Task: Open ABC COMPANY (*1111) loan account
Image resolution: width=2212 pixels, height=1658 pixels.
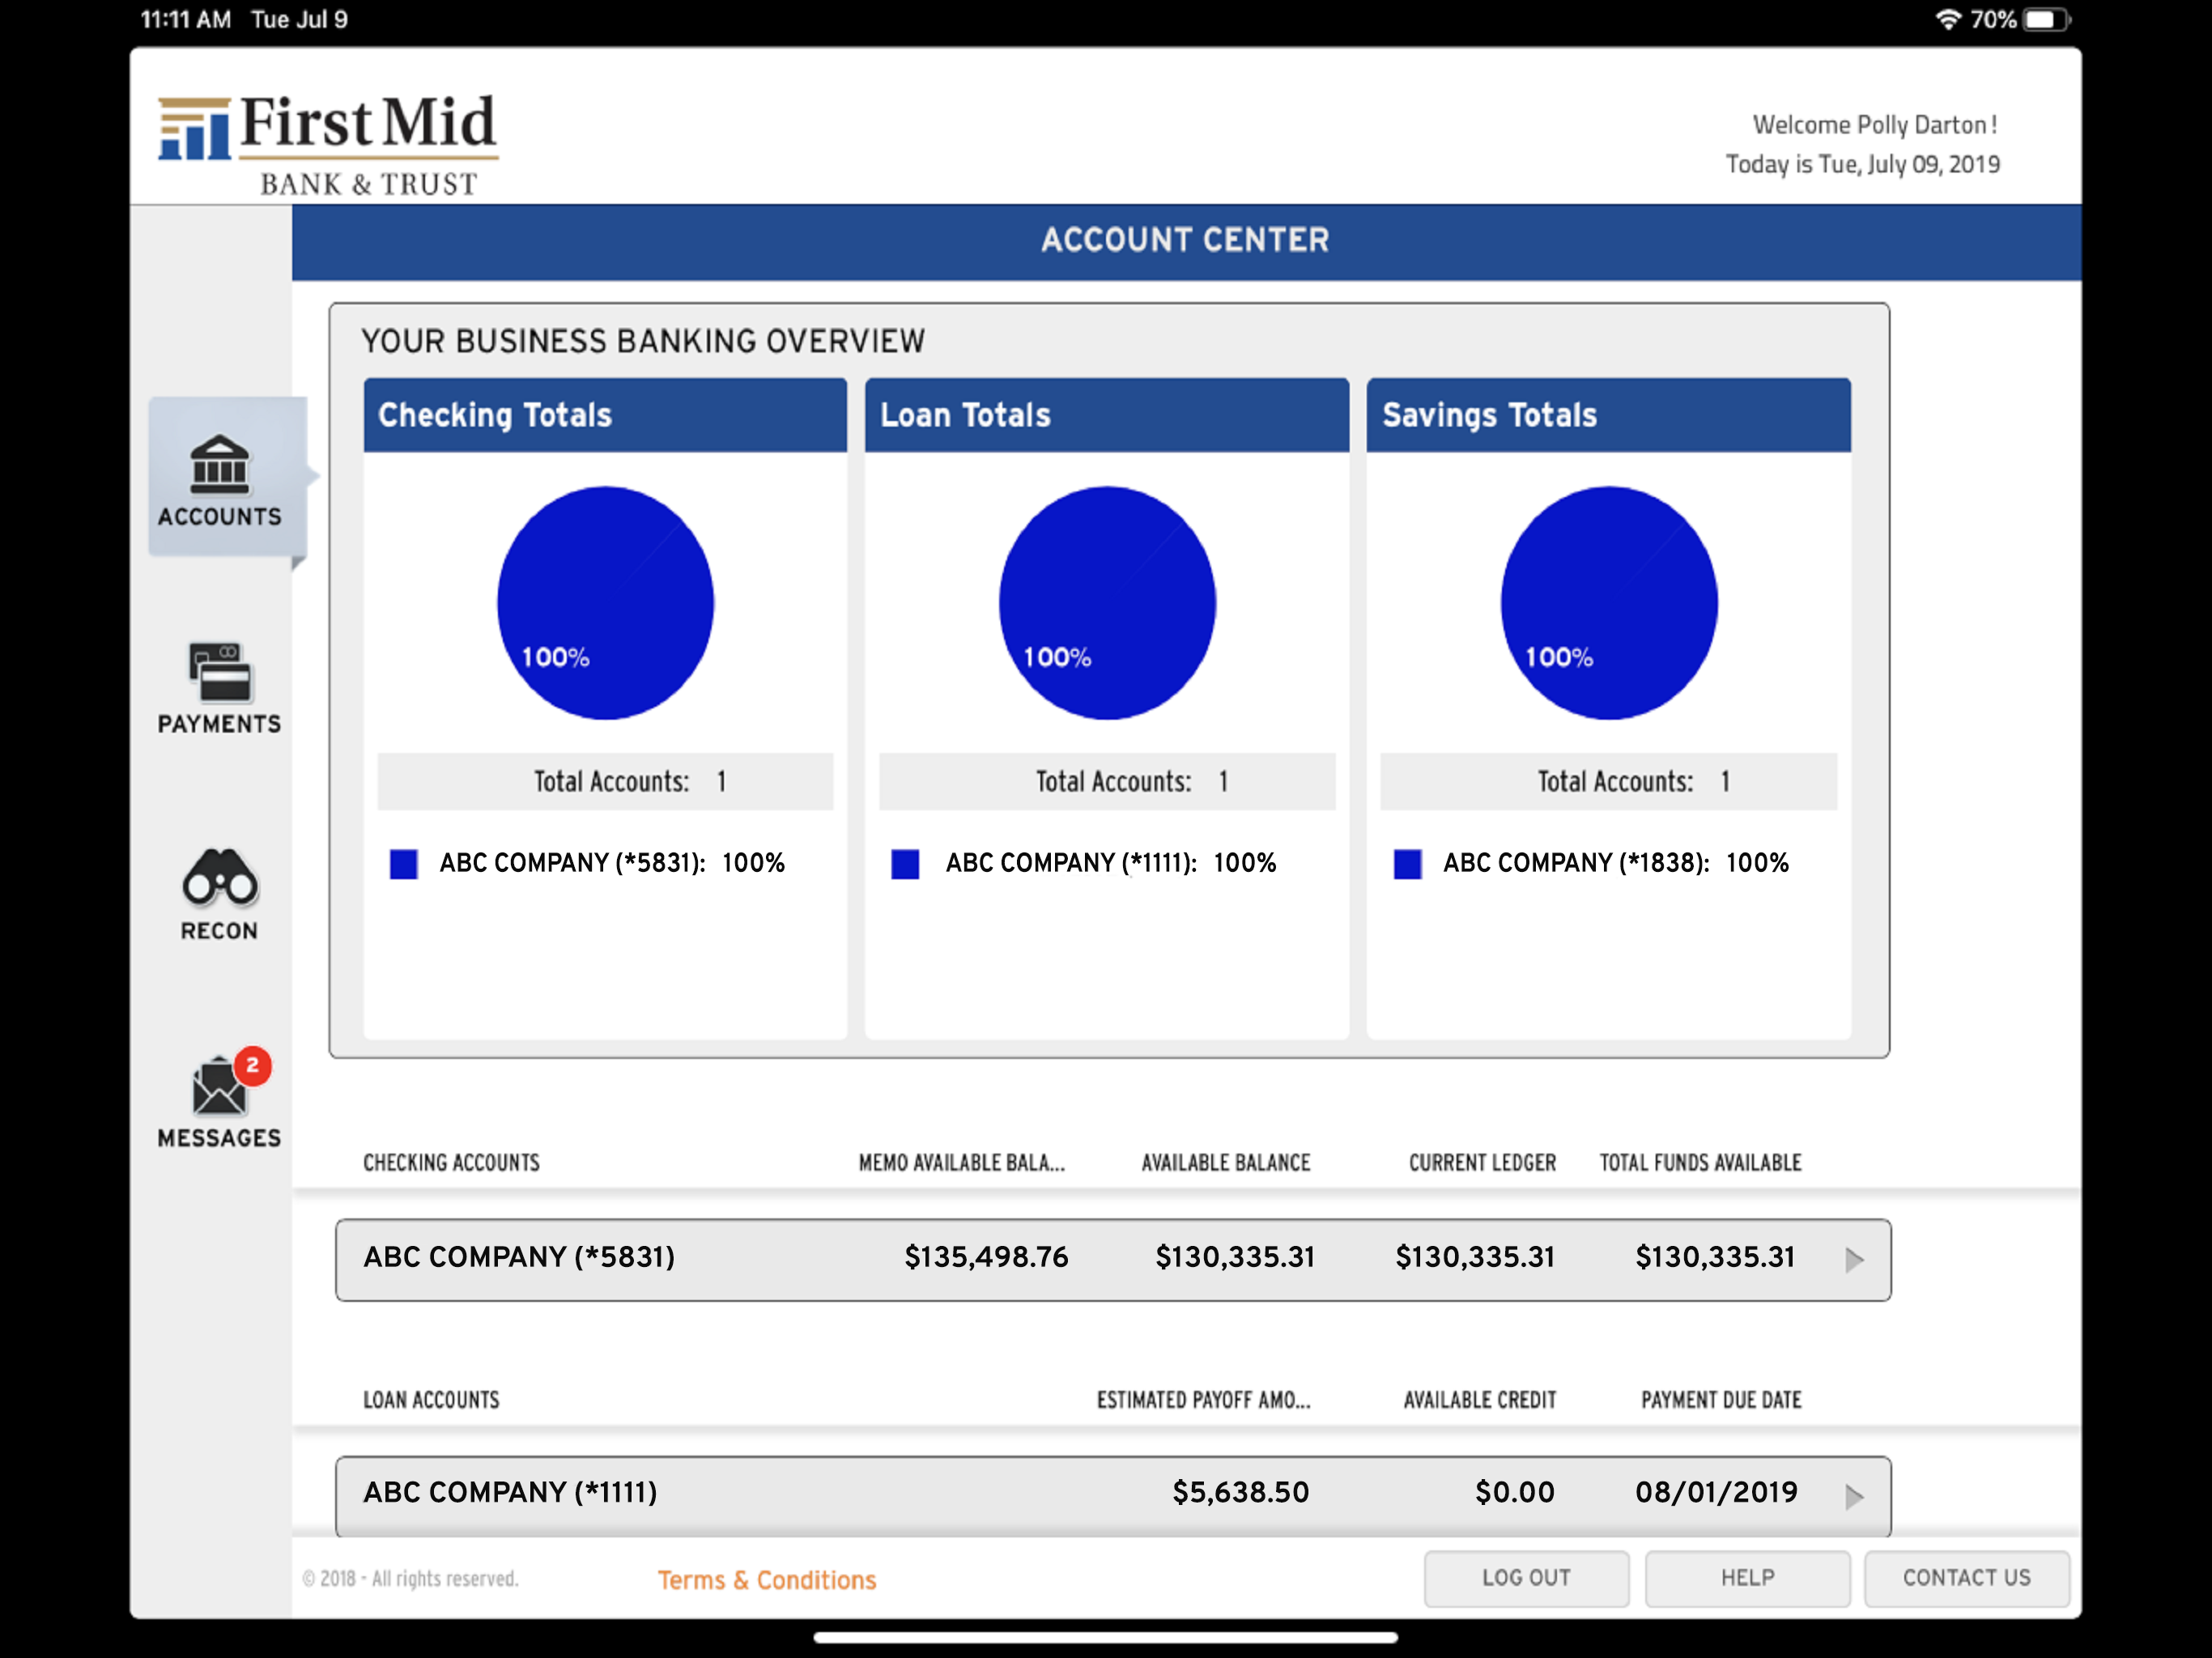Action: tap(1113, 1496)
